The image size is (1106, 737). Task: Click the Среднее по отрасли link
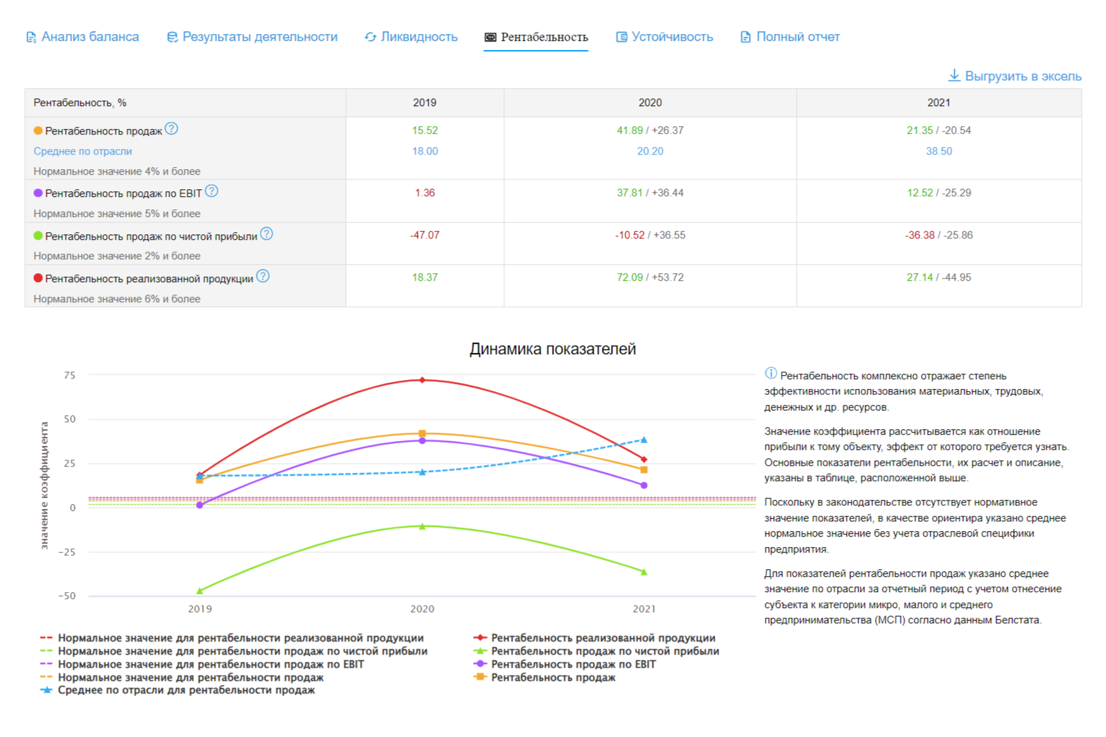(83, 151)
